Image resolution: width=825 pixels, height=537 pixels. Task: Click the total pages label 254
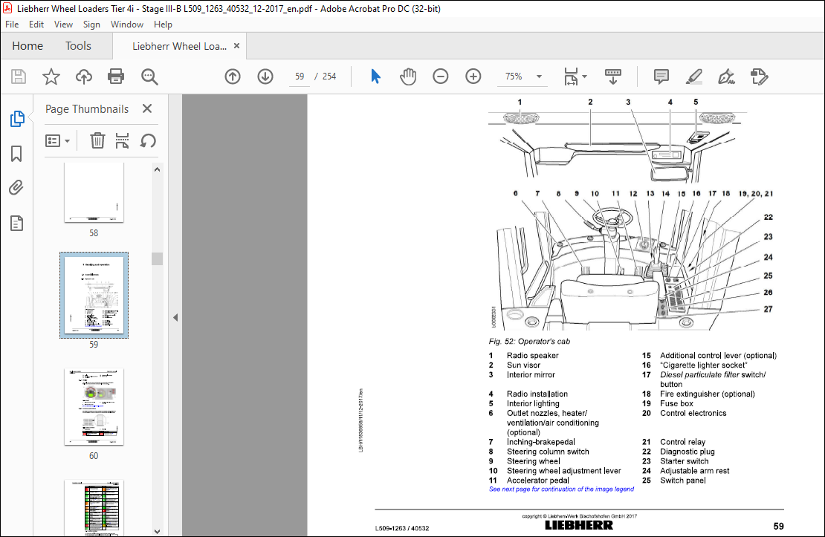[329, 77]
